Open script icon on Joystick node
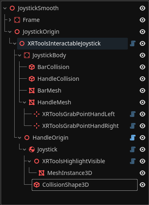Viewport: 149px width, 205px height. coord(133,149)
